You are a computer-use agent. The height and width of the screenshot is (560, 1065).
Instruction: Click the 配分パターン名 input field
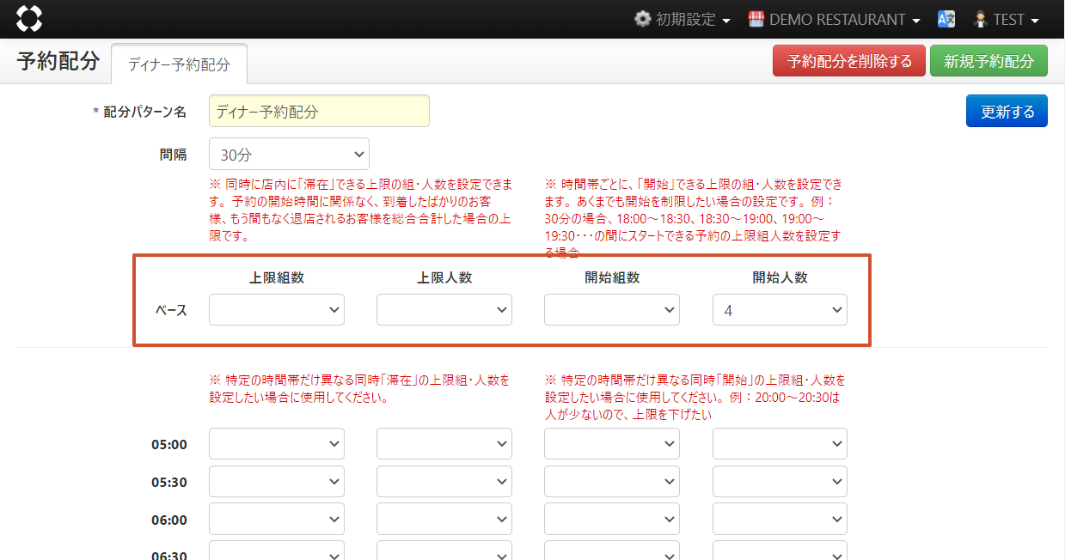(319, 111)
